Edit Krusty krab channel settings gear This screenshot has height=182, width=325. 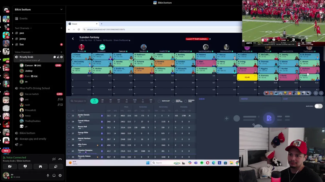click(61, 57)
